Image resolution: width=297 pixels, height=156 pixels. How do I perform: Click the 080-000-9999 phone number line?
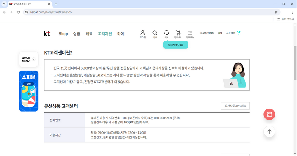coord(135,118)
